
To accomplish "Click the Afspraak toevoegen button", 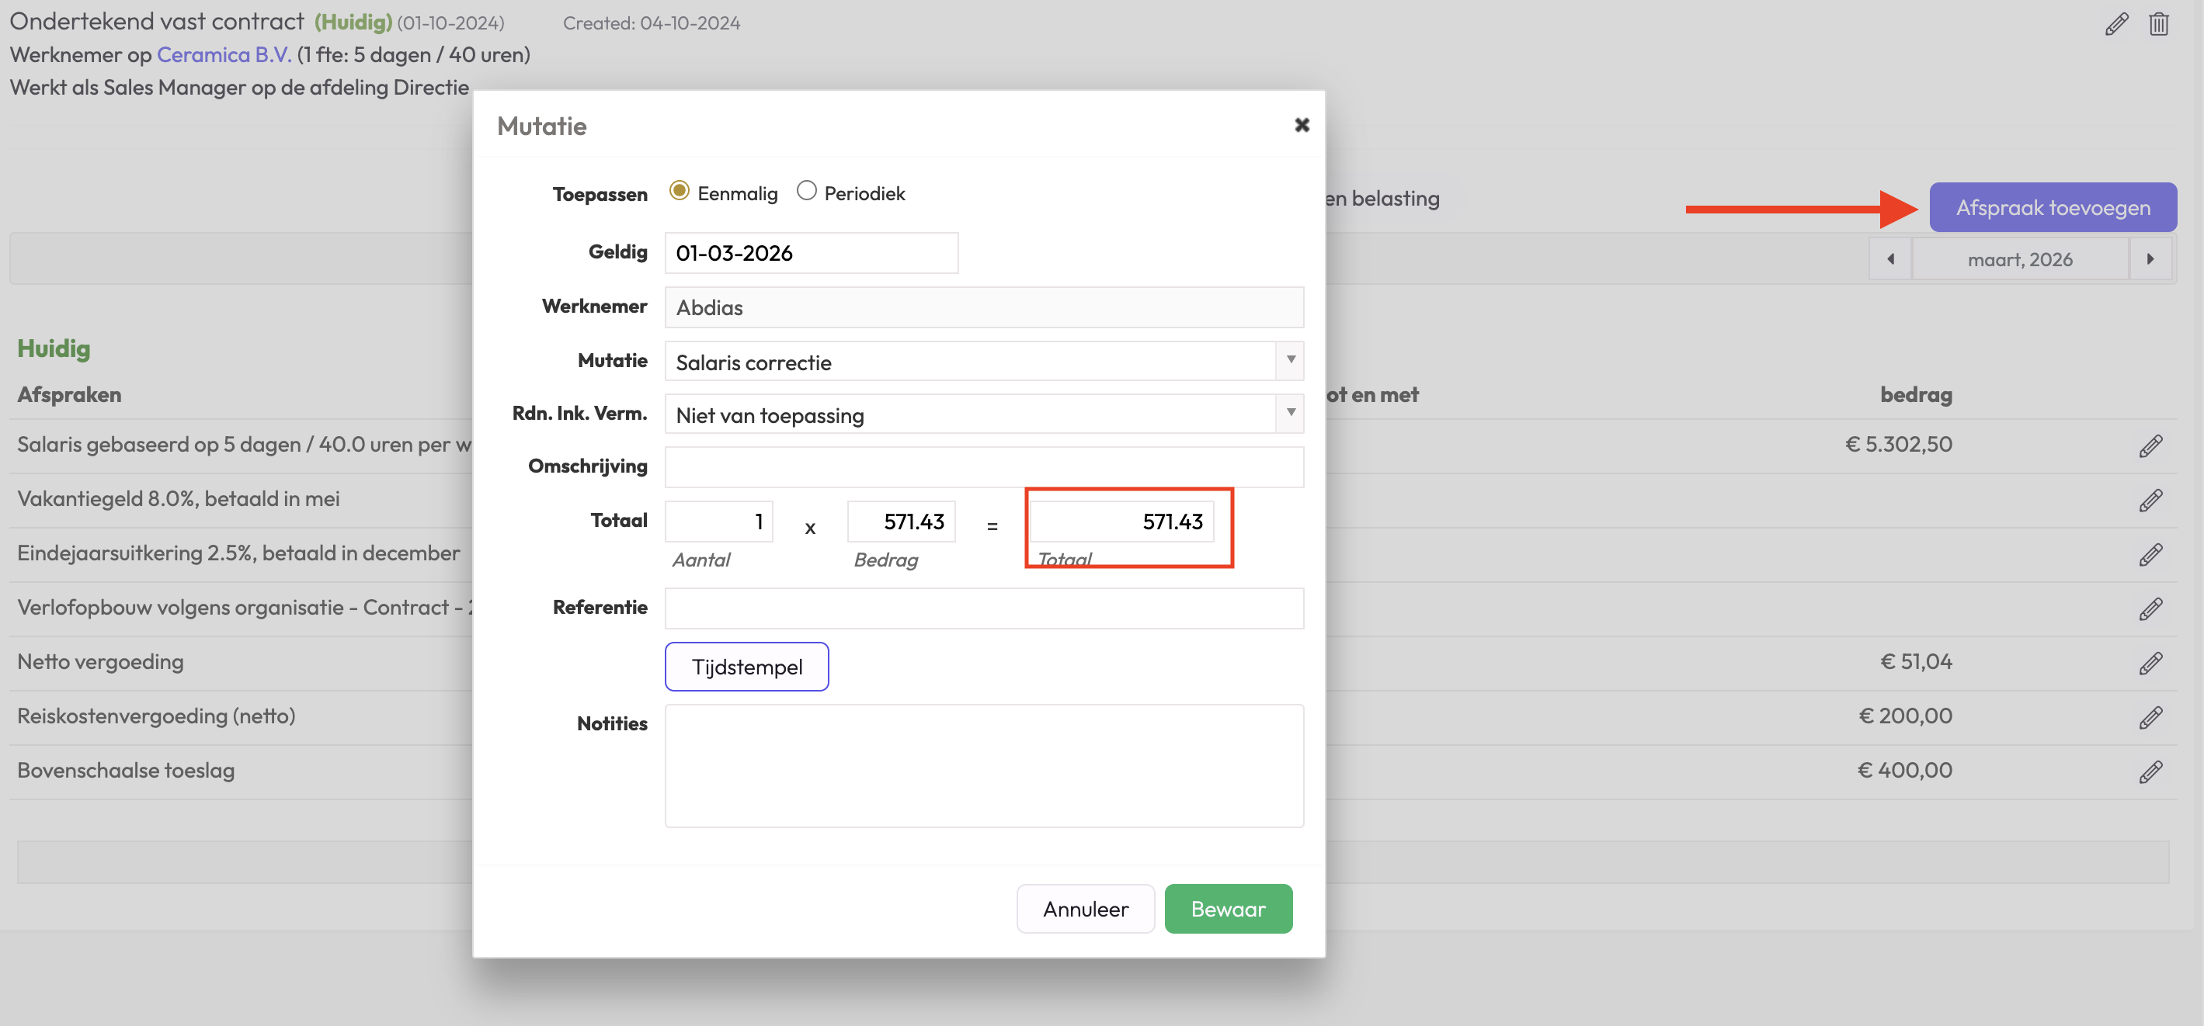I will pyautogui.click(x=2052, y=207).
